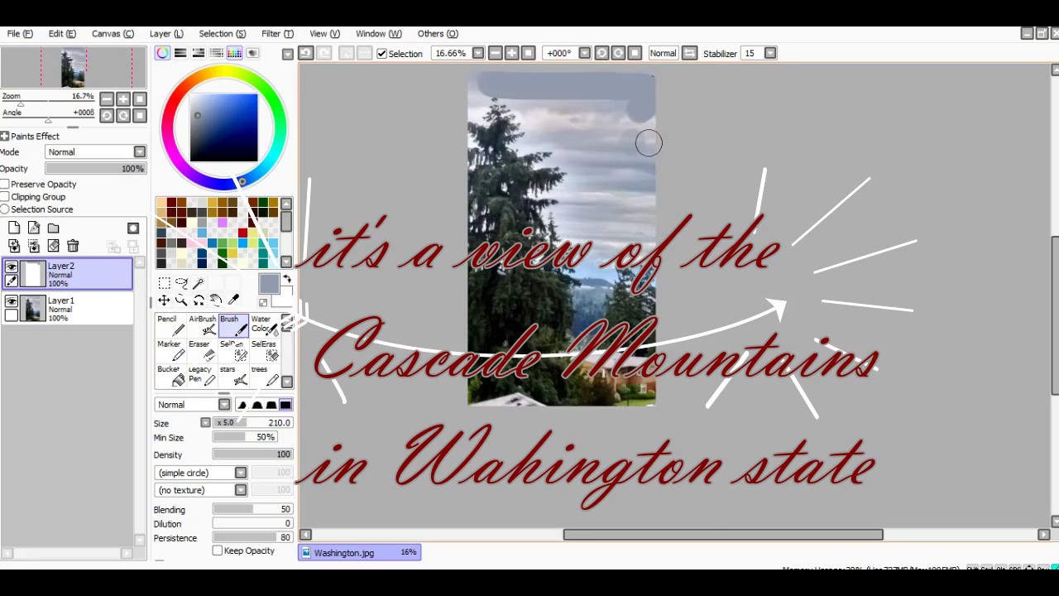Image resolution: width=1059 pixels, height=596 pixels.
Task: Hide Layer1 with its eye icon
Action: pyautogui.click(x=12, y=302)
